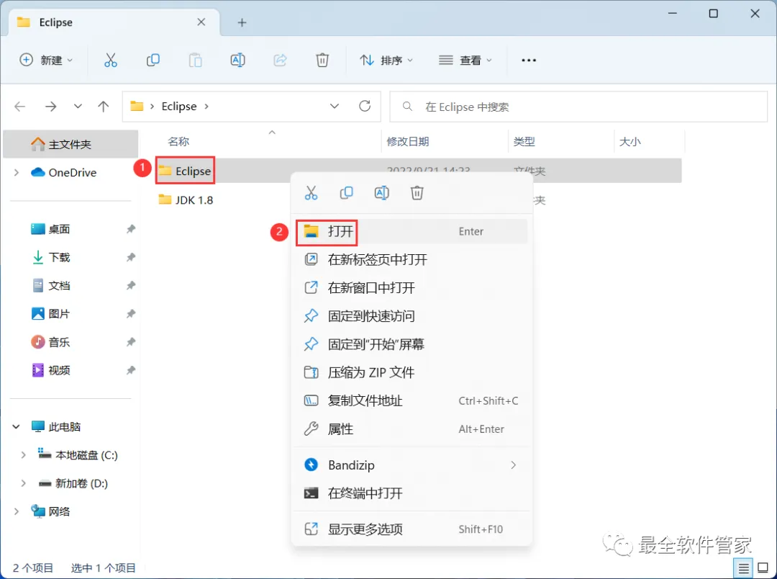Sort by 修改日期 column header
The width and height of the screenshot is (777, 579).
(408, 141)
